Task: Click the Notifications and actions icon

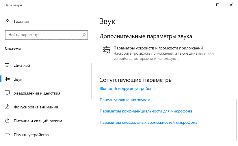Action: 8,93
